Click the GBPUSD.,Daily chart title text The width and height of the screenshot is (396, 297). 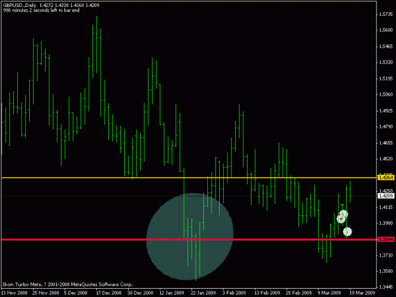click(x=20, y=5)
